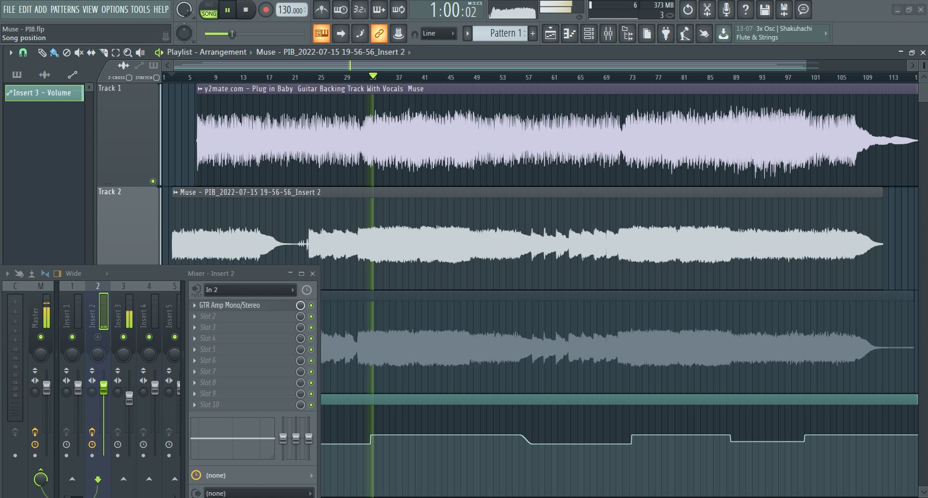Toggle the Z-CROSS option
Viewport: 928px width, 498px height.
129,77
